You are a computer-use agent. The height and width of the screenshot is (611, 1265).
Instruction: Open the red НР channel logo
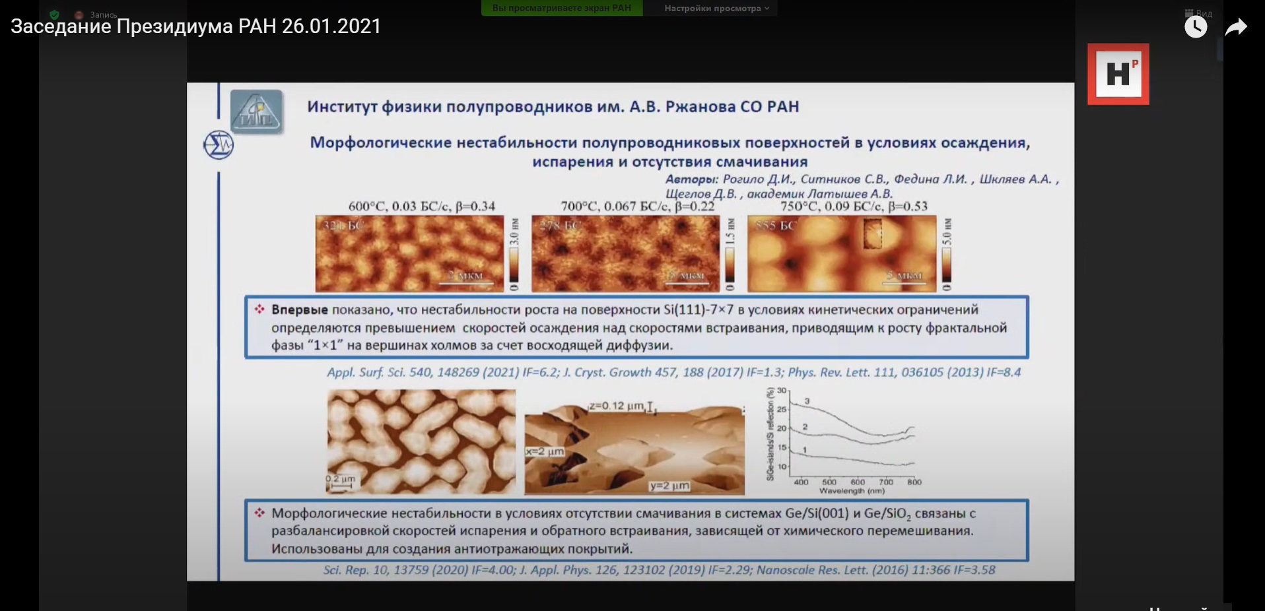(x=1118, y=74)
